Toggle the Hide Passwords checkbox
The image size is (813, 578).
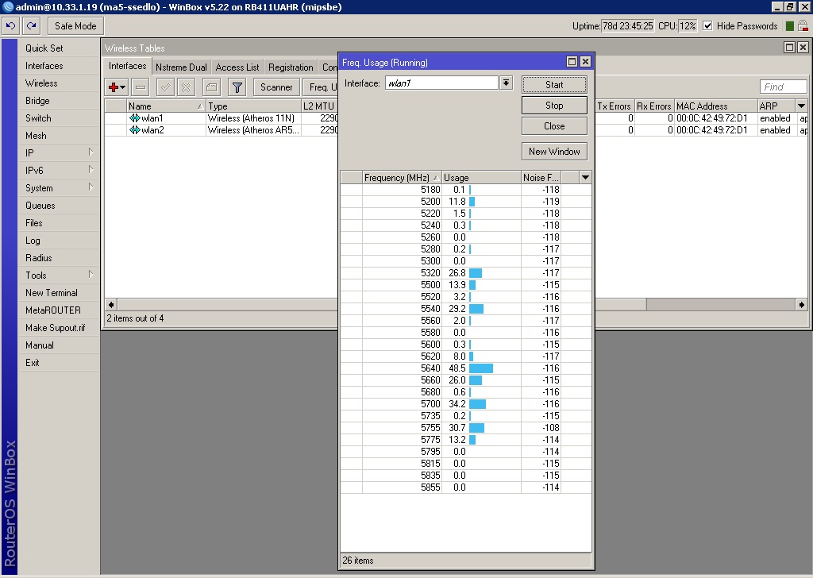(x=707, y=26)
